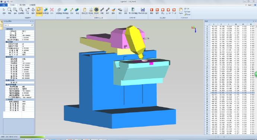Click the Copy command

(187, 12)
